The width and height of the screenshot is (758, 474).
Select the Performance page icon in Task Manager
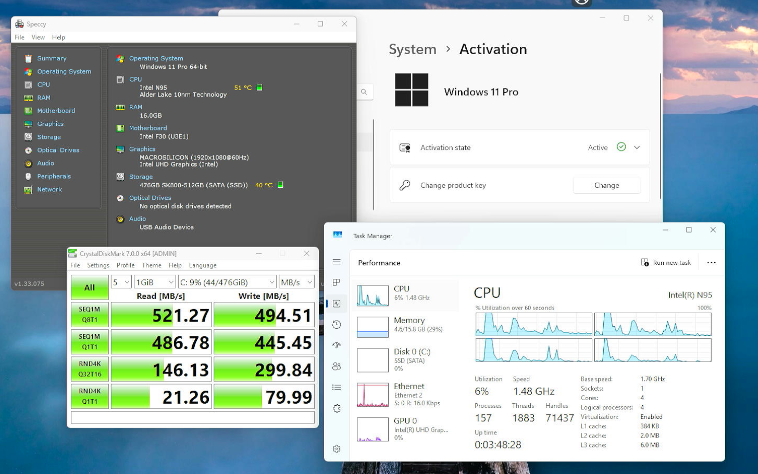[337, 304]
